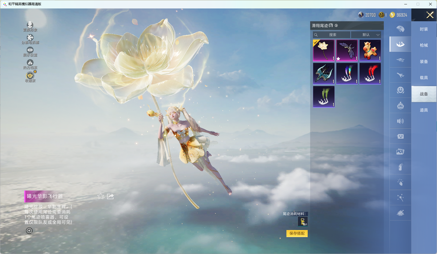Open the chat sticker face icon
This screenshot has width=437, height=254.
[400, 136]
